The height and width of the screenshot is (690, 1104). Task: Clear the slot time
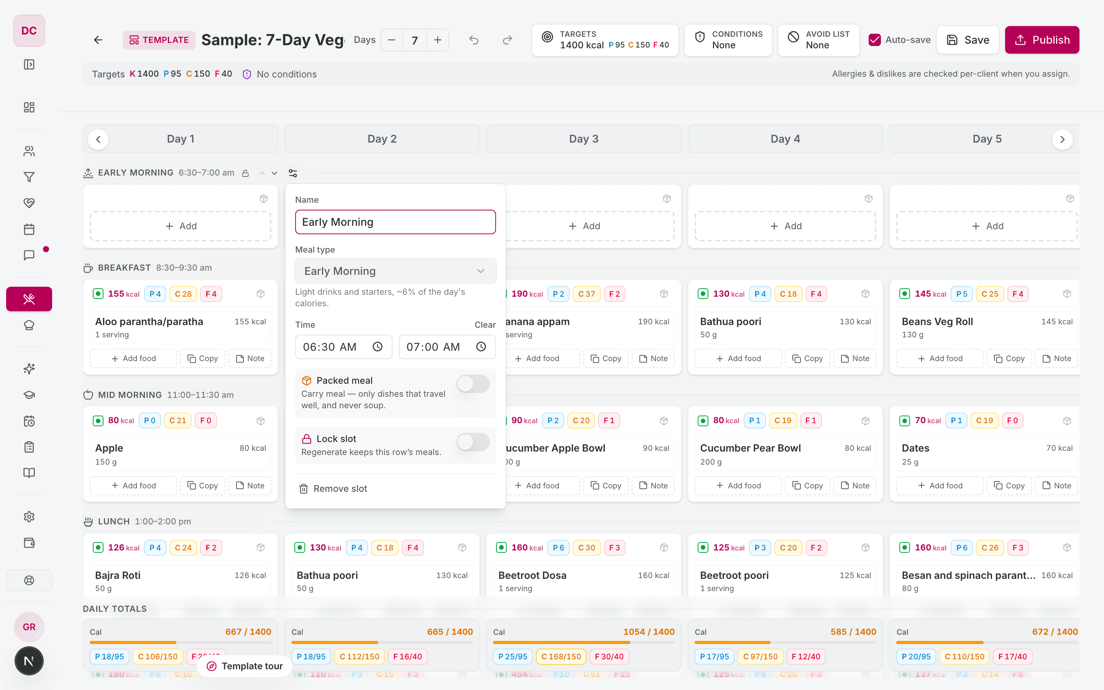485,325
